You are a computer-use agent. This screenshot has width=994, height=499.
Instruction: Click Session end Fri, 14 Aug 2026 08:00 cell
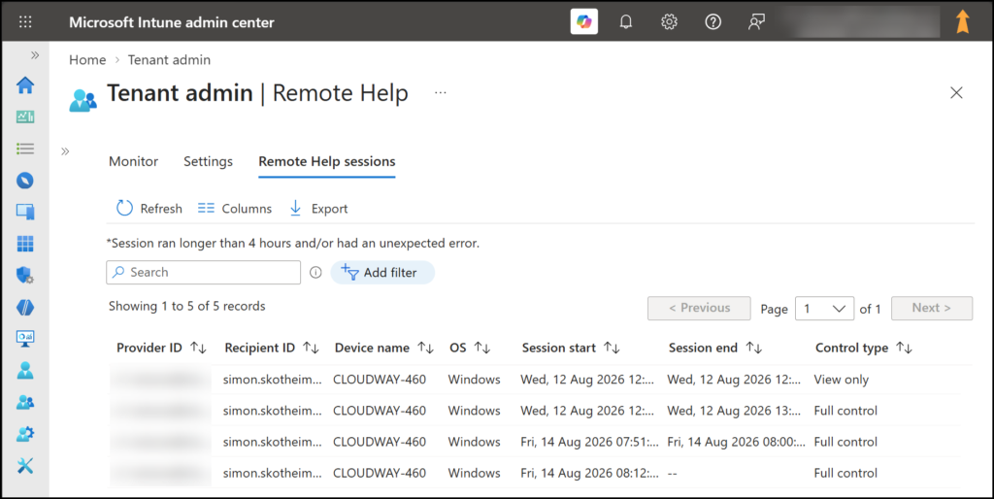(736, 442)
